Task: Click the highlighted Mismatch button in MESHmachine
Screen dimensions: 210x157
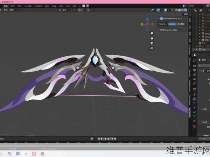Action: (x=172, y=24)
